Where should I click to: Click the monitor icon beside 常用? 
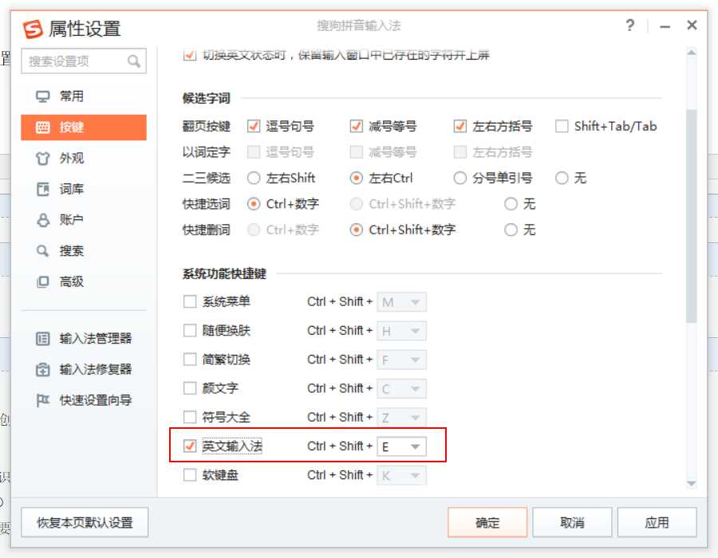(x=42, y=96)
